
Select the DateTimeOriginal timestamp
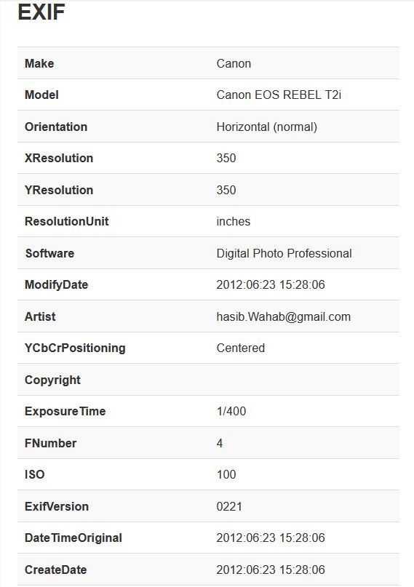coord(271,538)
